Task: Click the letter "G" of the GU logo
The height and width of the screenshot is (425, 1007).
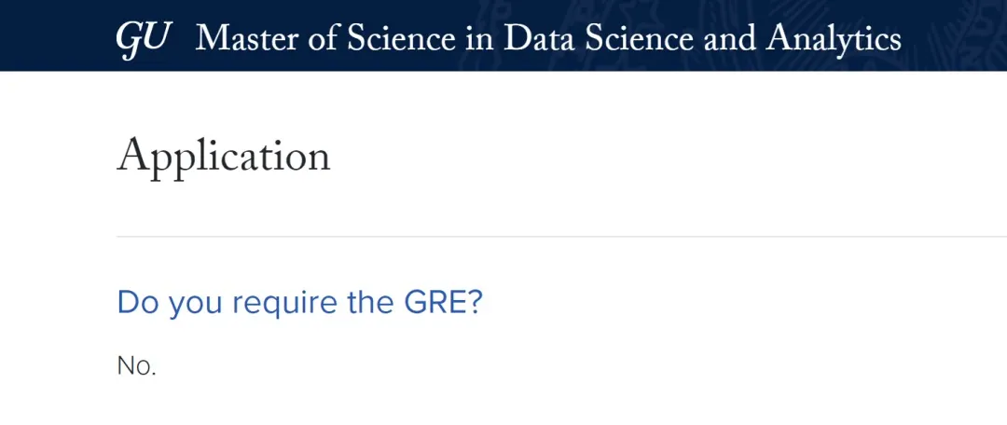Action: [131, 37]
